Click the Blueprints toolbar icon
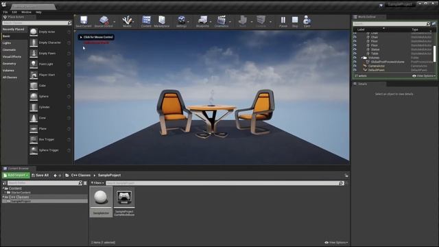This screenshot has width=439, height=247. pos(202,20)
